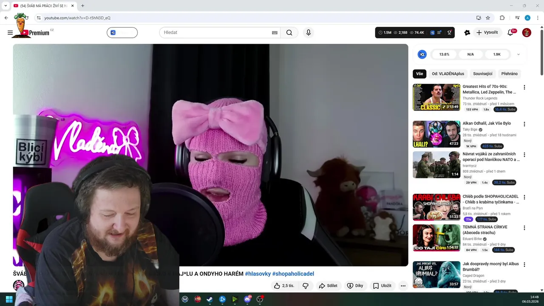This screenshot has height=306, width=544.
Task: Open the YouTube hamburger guide menu
Action: click(x=10, y=33)
